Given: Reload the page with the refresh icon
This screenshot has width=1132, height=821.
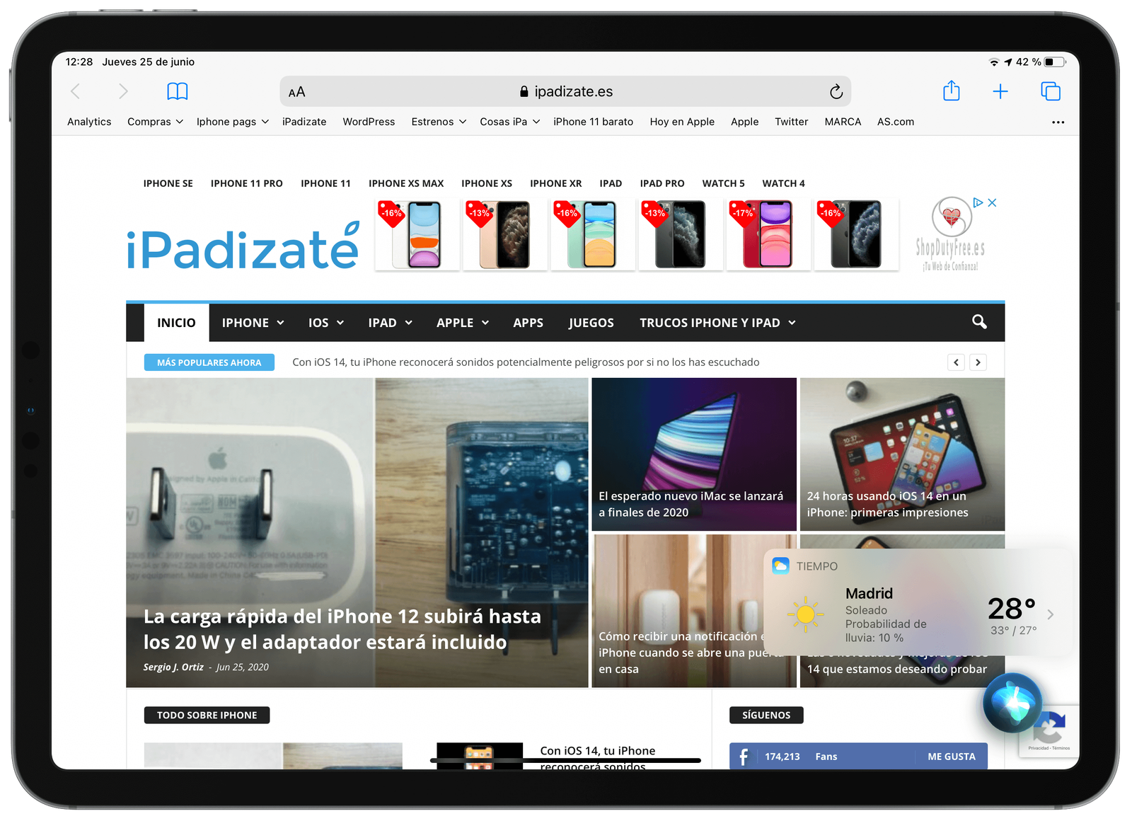Looking at the screenshot, I should [836, 91].
